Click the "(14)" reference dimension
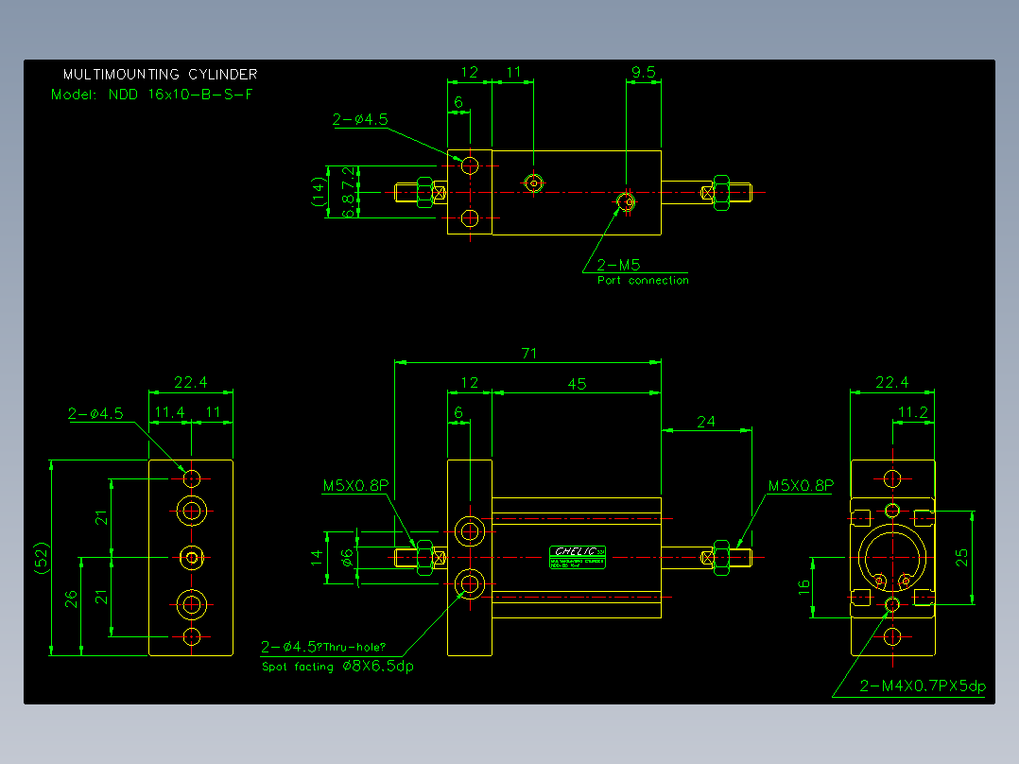Viewport: 1019px width, 764px height. coord(318,192)
